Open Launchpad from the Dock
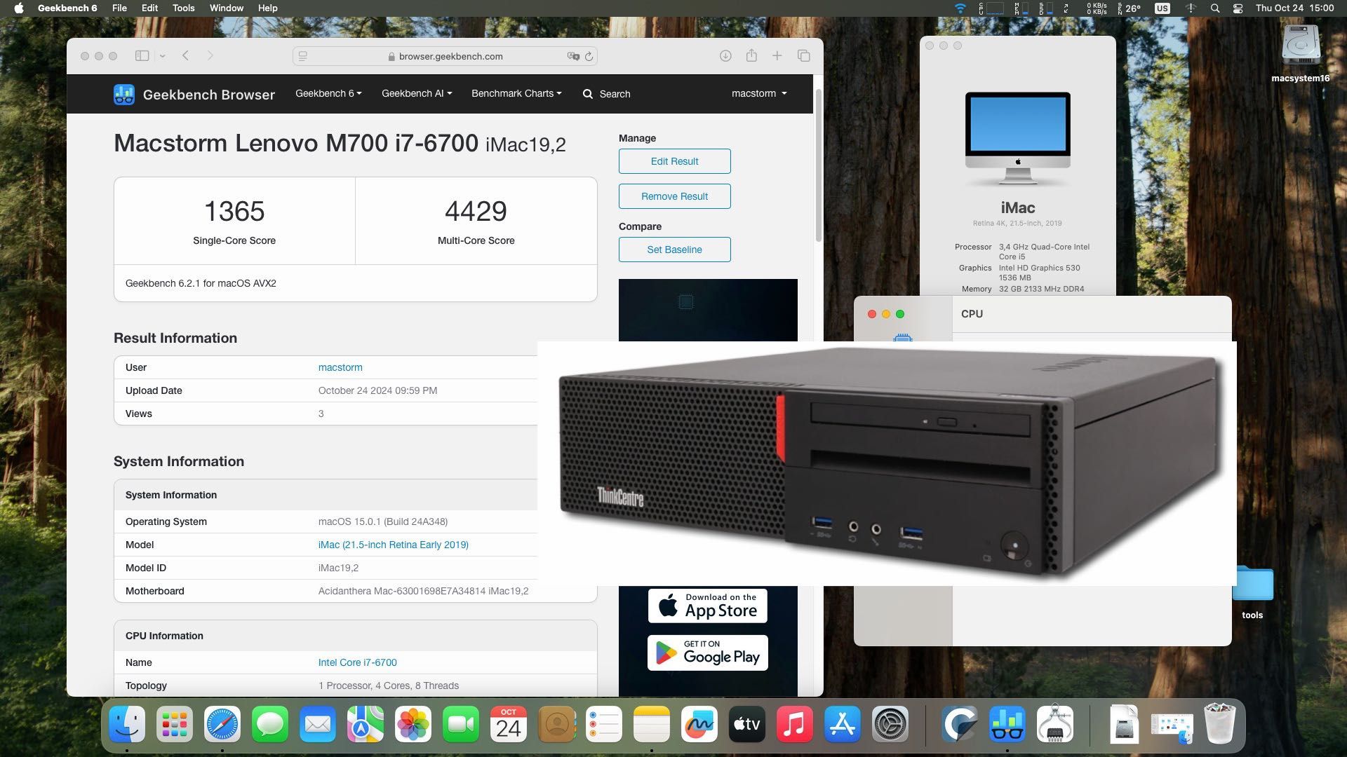Screen dimensions: 1347x757 (175, 724)
